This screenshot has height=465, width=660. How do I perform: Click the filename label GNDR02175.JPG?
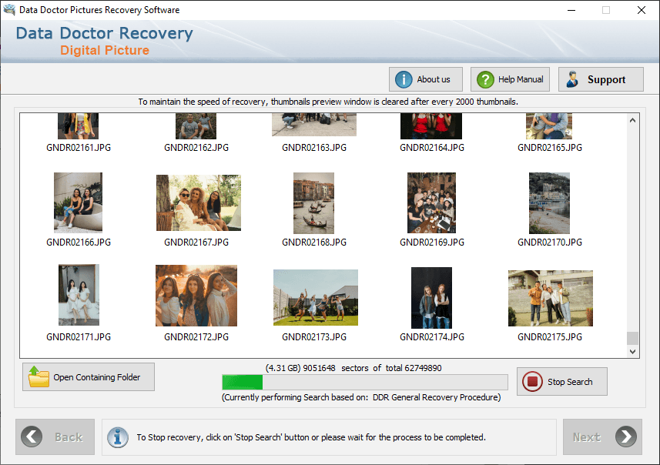pos(550,337)
